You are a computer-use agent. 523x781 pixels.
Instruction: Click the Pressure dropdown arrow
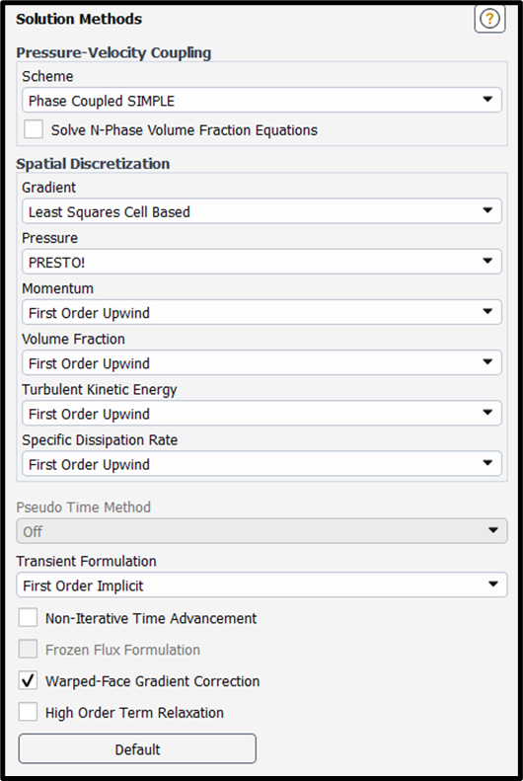[487, 261]
